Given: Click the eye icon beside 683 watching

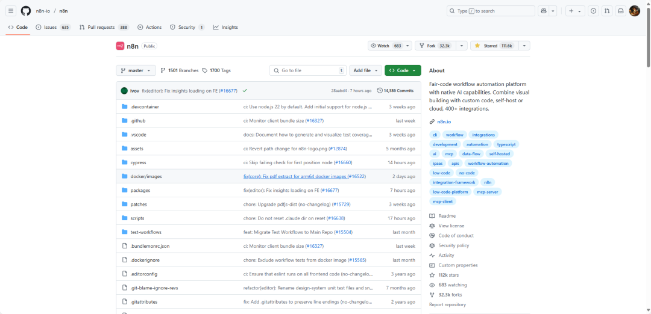Looking at the screenshot, I should 432,285.
